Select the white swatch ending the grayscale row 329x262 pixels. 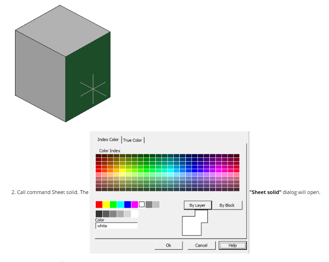[x=135, y=214]
